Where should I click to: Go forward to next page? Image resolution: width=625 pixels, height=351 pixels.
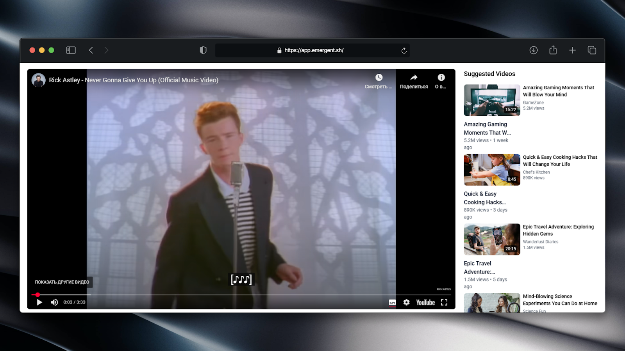[x=106, y=50]
